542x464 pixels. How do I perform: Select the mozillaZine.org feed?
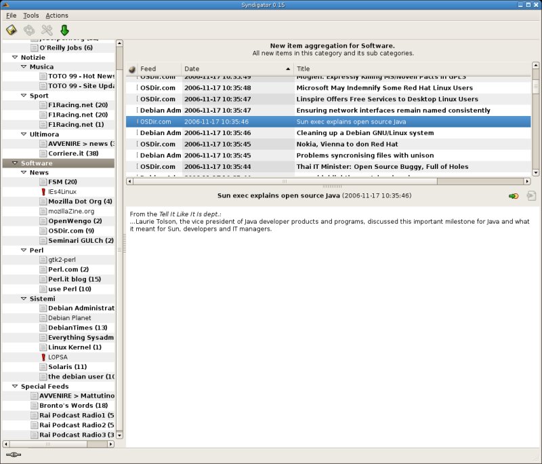71,211
